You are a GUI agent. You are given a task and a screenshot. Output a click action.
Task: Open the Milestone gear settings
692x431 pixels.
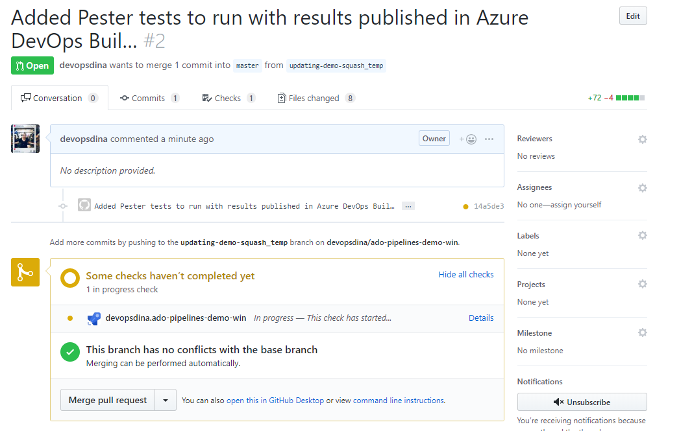tap(642, 332)
